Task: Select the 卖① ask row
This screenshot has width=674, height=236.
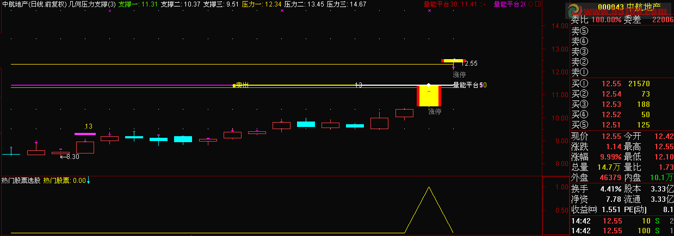Action: click(x=622, y=72)
